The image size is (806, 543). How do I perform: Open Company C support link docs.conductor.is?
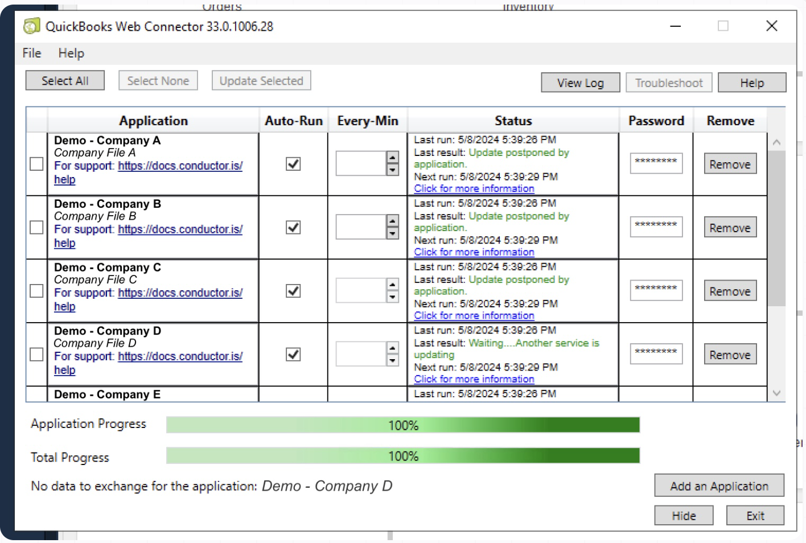[180, 293]
